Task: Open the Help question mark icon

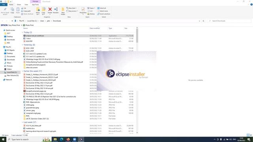Action: point(251,4)
